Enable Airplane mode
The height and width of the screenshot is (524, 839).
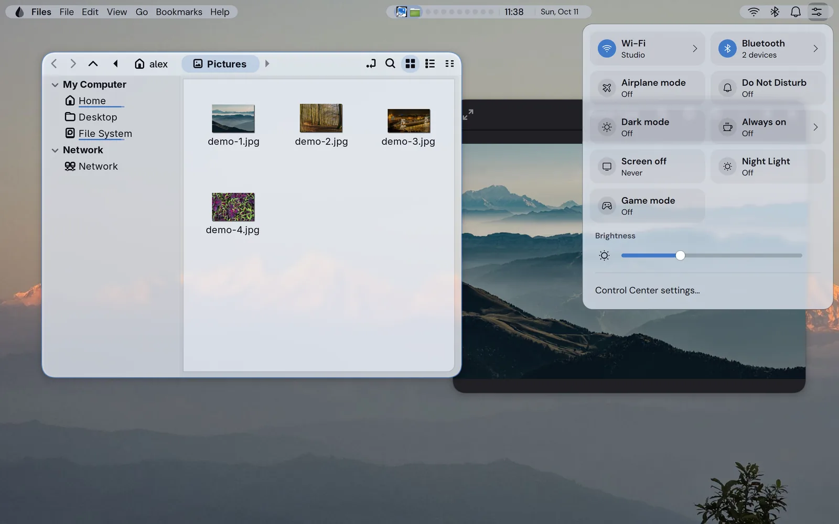647,88
